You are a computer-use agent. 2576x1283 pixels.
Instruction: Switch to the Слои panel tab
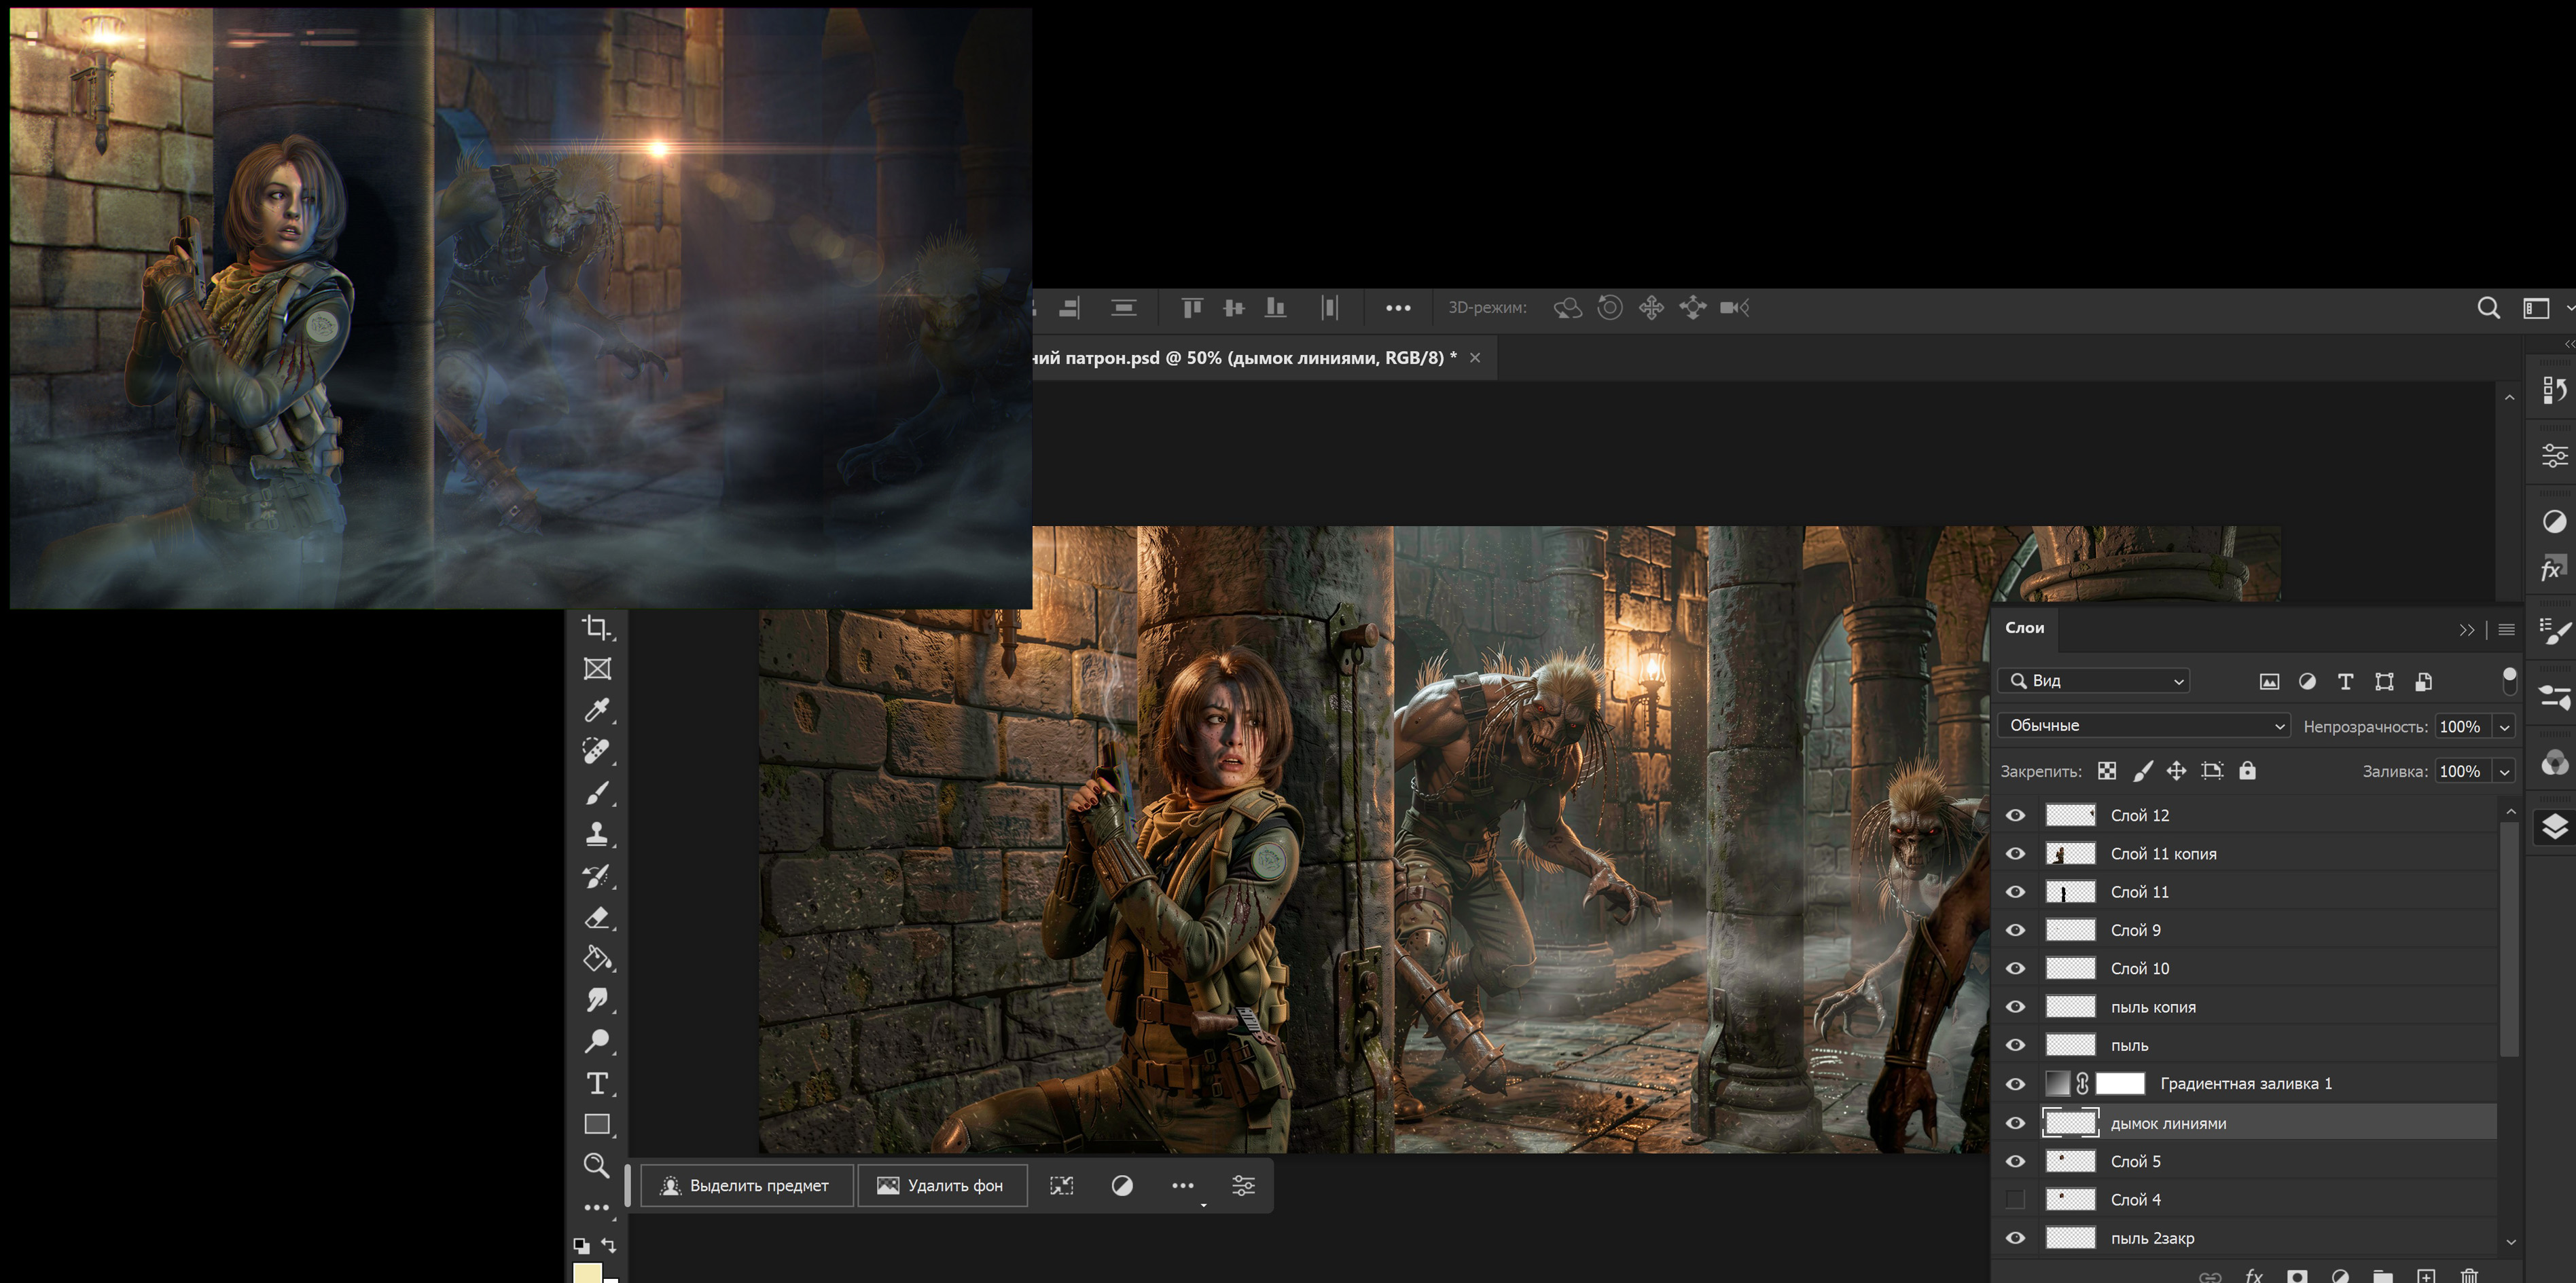tap(2025, 627)
